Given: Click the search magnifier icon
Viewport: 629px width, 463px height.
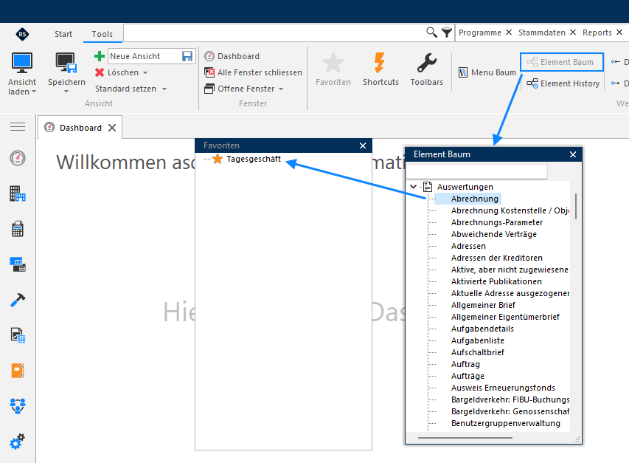Looking at the screenshot, I should coord(431,32).
